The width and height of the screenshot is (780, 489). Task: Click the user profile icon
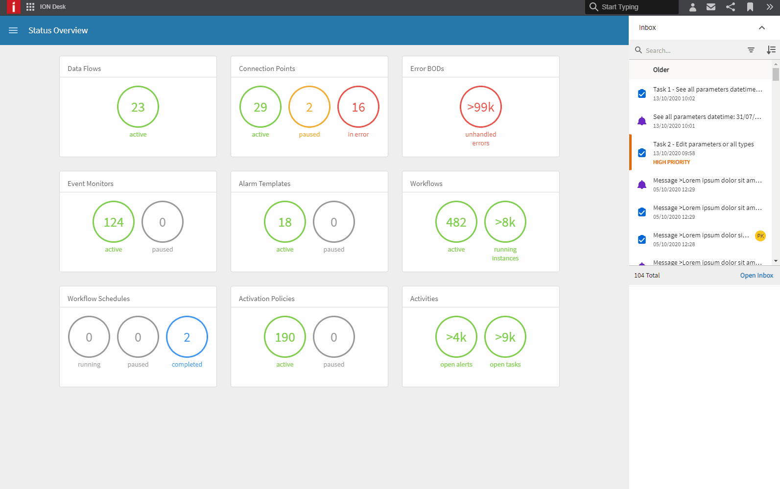692,7
